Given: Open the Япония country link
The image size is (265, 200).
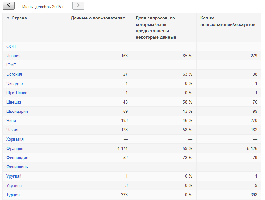Looking at the screenshot, I should 13,56.
